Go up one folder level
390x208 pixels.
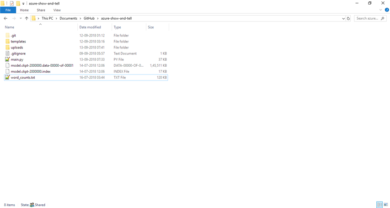[x=27, y=18]
